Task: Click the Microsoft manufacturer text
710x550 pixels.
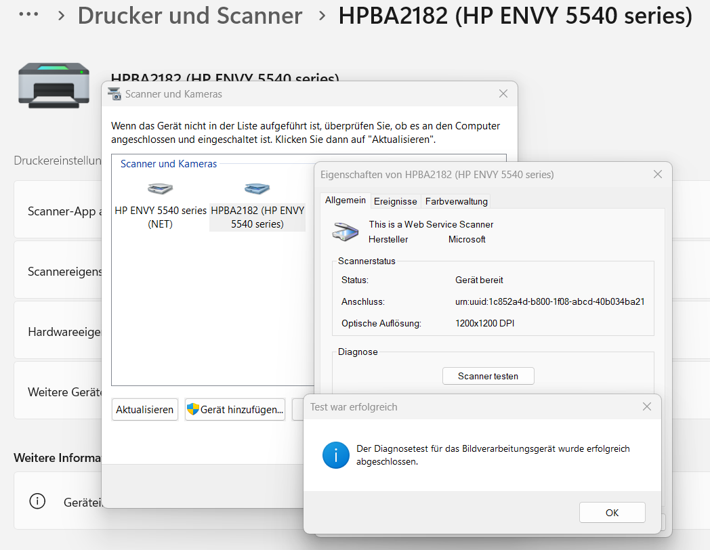Action: click(x=467, y=239)
